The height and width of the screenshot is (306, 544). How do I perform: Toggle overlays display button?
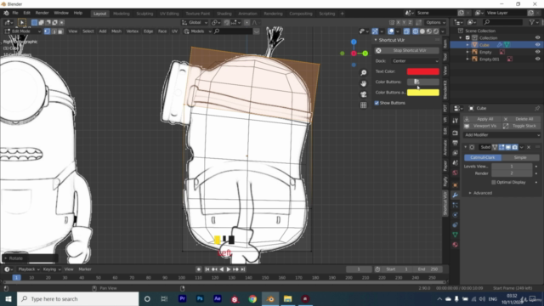[391, 31]
